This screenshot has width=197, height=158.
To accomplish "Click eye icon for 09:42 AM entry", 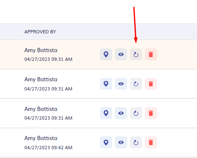I will tap(121, 142).
